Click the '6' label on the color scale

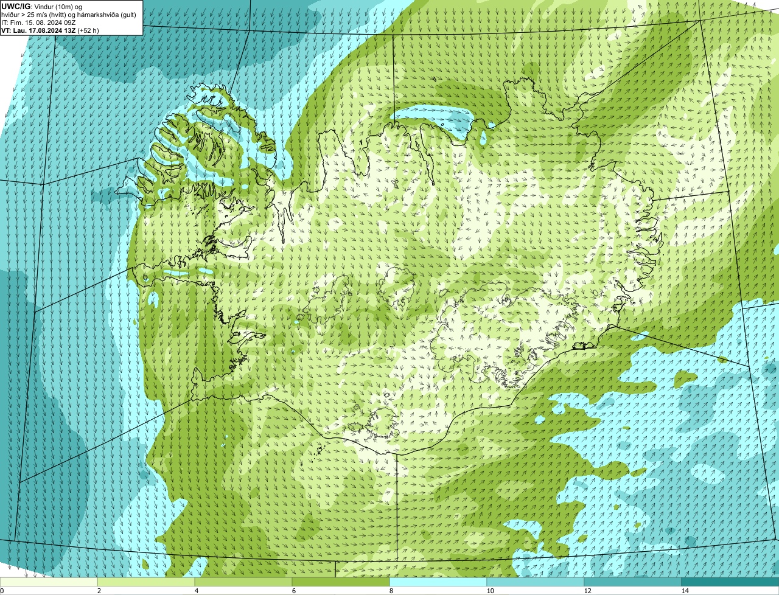[x=293, y=591]
